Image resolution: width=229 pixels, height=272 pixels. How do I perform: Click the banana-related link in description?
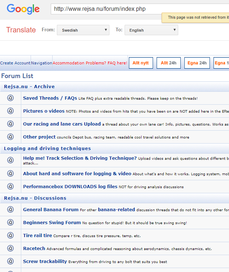[x=116, y=209]
